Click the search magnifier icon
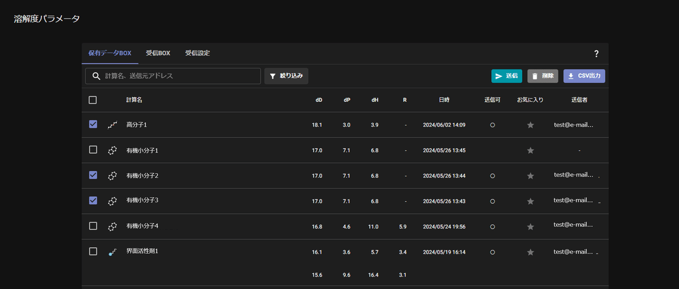679x289 pixels. (x=96, y=76)
